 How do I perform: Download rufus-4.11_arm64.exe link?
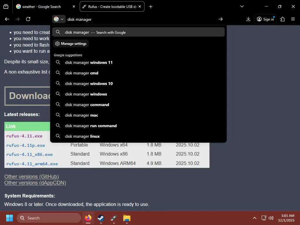(32, 164)
